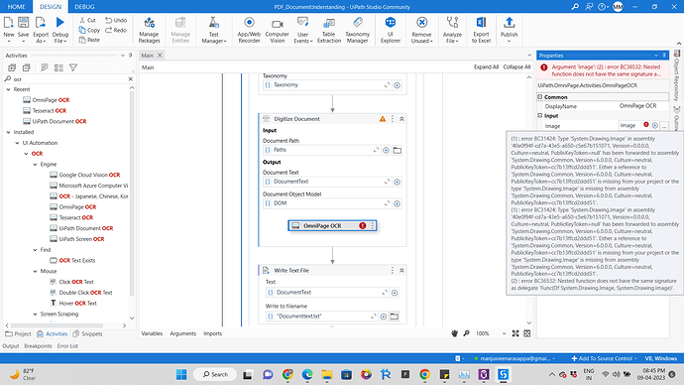
Task: Collapse the Engine tree node
Action: point(36,164)
